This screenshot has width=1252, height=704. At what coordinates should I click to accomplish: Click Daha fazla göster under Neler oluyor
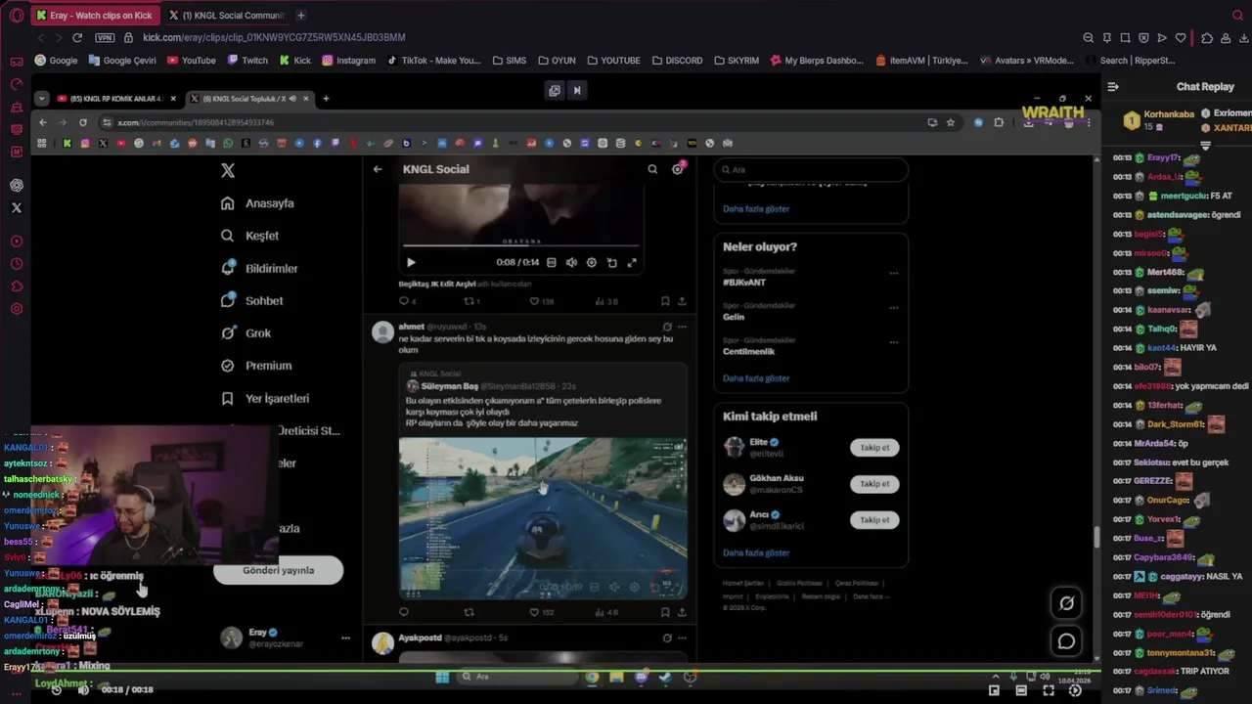point(756,378)
